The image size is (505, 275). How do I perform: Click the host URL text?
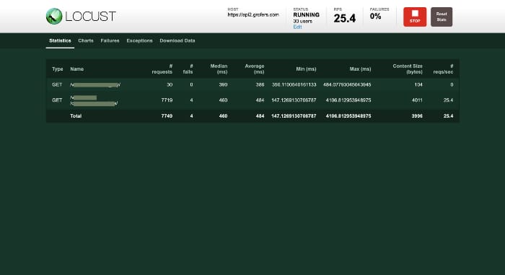(x=253, y=15)
